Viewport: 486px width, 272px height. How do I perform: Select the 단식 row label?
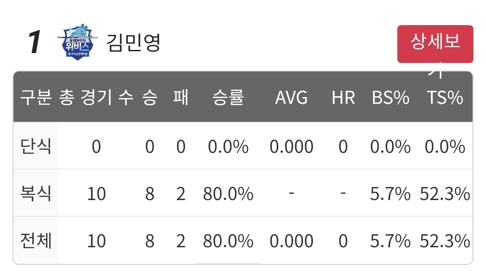click(36, 146)
